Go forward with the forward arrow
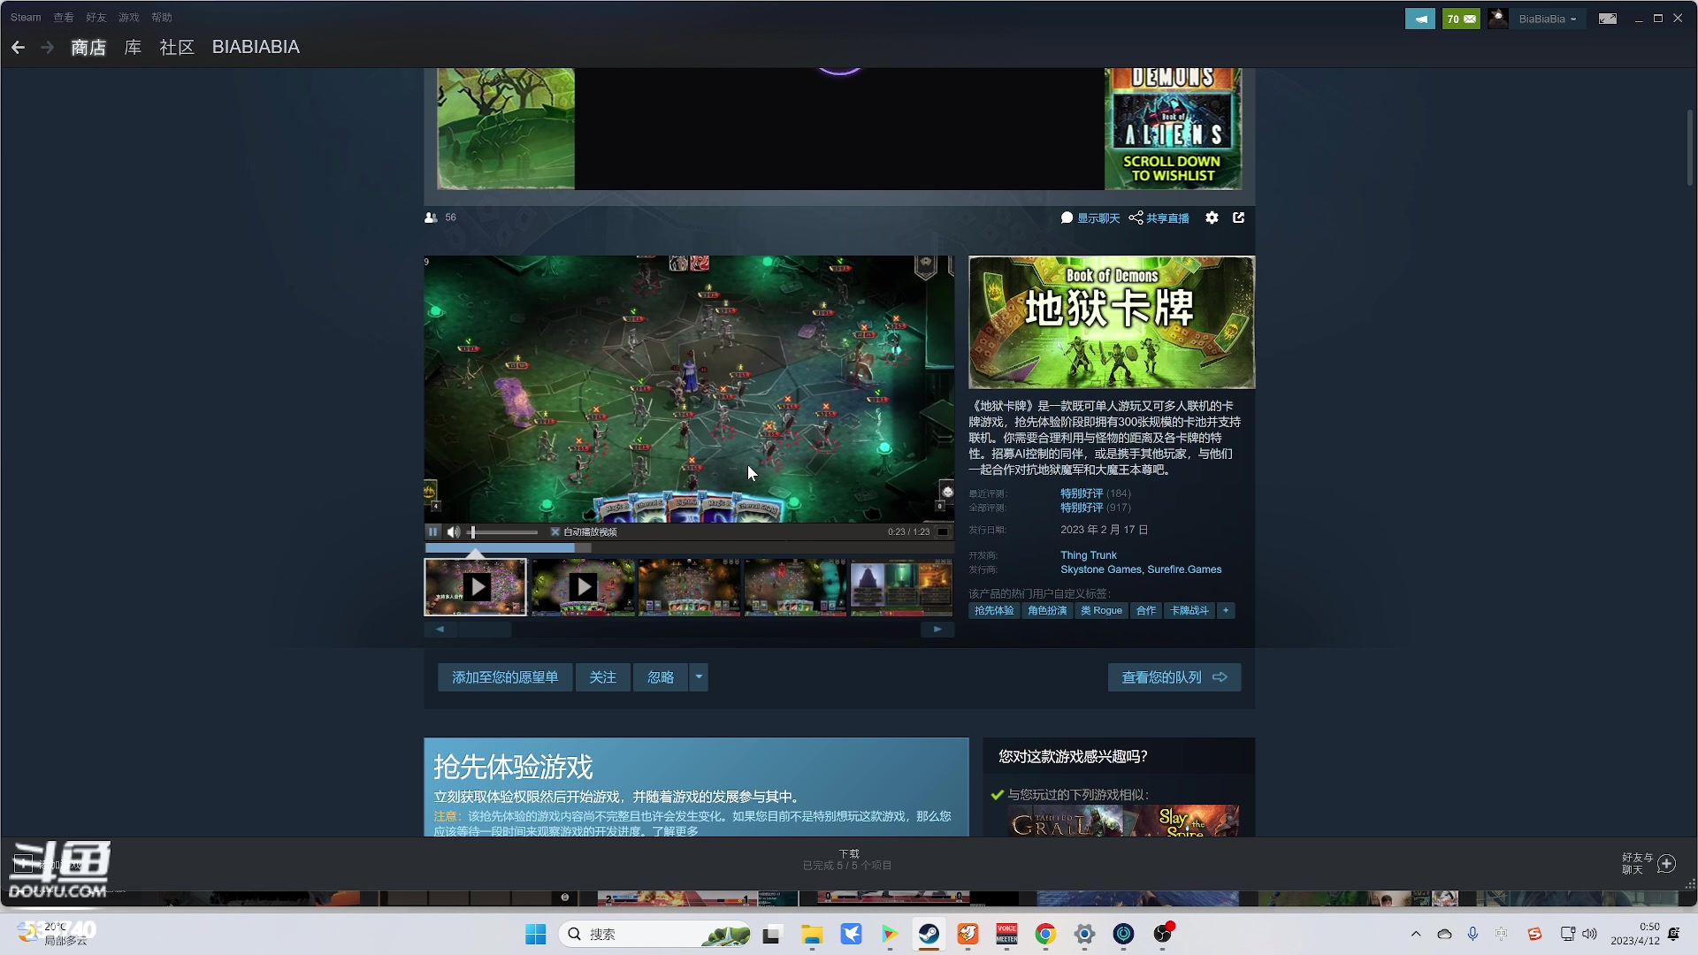The height and width of the screenshot is (955, 1698). tap(47, 48)
